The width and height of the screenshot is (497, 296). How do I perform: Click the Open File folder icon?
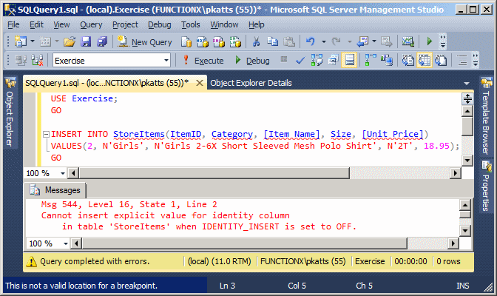click(x=70, y=41)
